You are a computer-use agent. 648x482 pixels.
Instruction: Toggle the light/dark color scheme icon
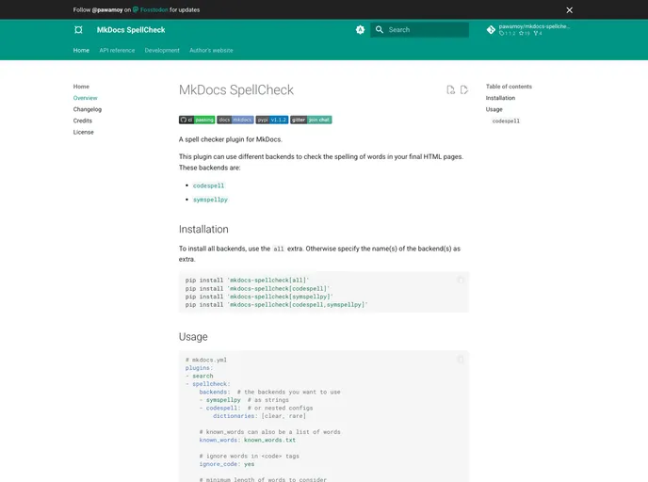point(360,30)
